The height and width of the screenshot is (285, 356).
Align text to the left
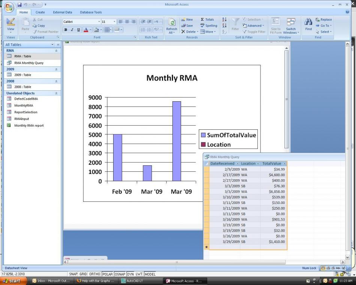(121, 22)
